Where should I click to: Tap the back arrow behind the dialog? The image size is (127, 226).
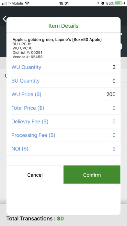(5, 19)
